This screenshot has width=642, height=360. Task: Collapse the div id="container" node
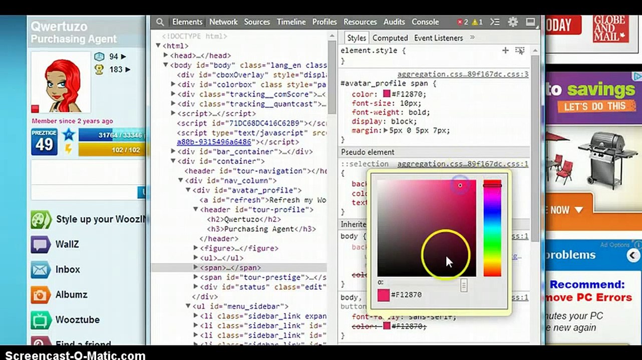coord(173,161)
